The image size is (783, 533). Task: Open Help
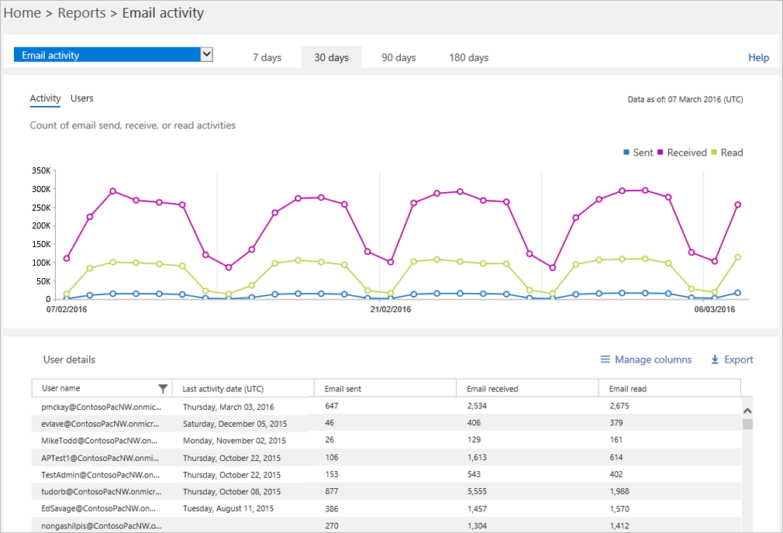[759, 57]
